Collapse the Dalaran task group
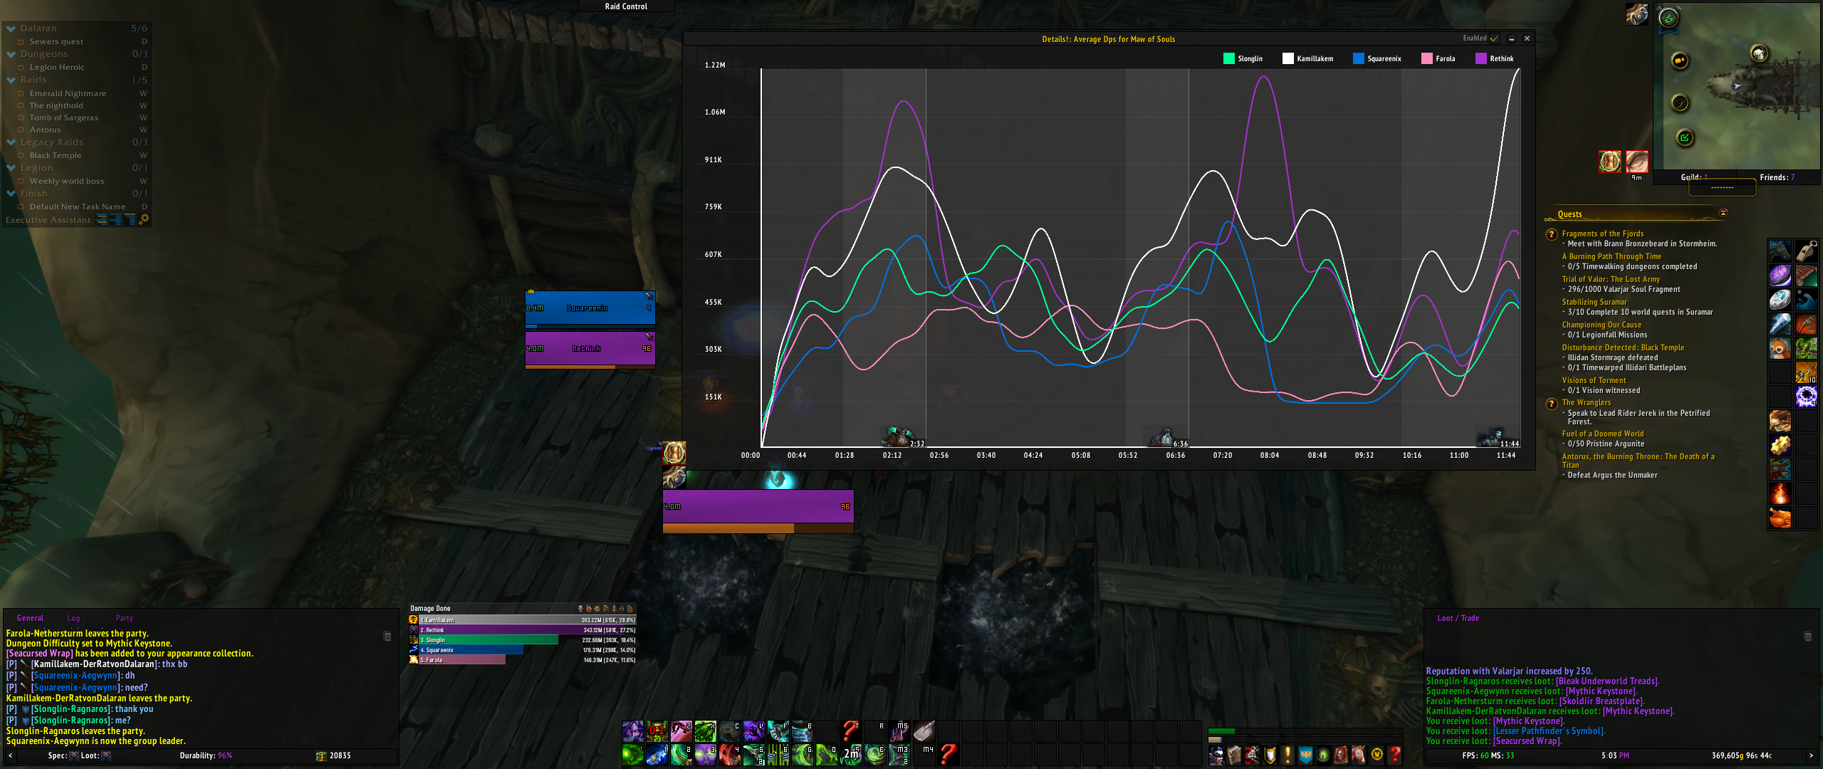 click(11, 28)
